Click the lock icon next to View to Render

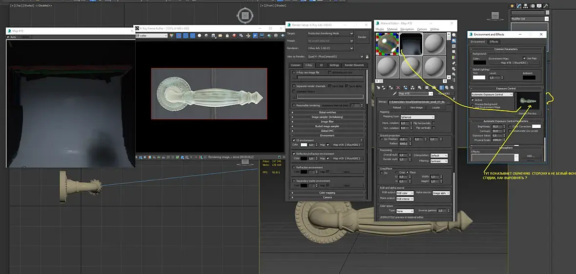click(367, 57)
